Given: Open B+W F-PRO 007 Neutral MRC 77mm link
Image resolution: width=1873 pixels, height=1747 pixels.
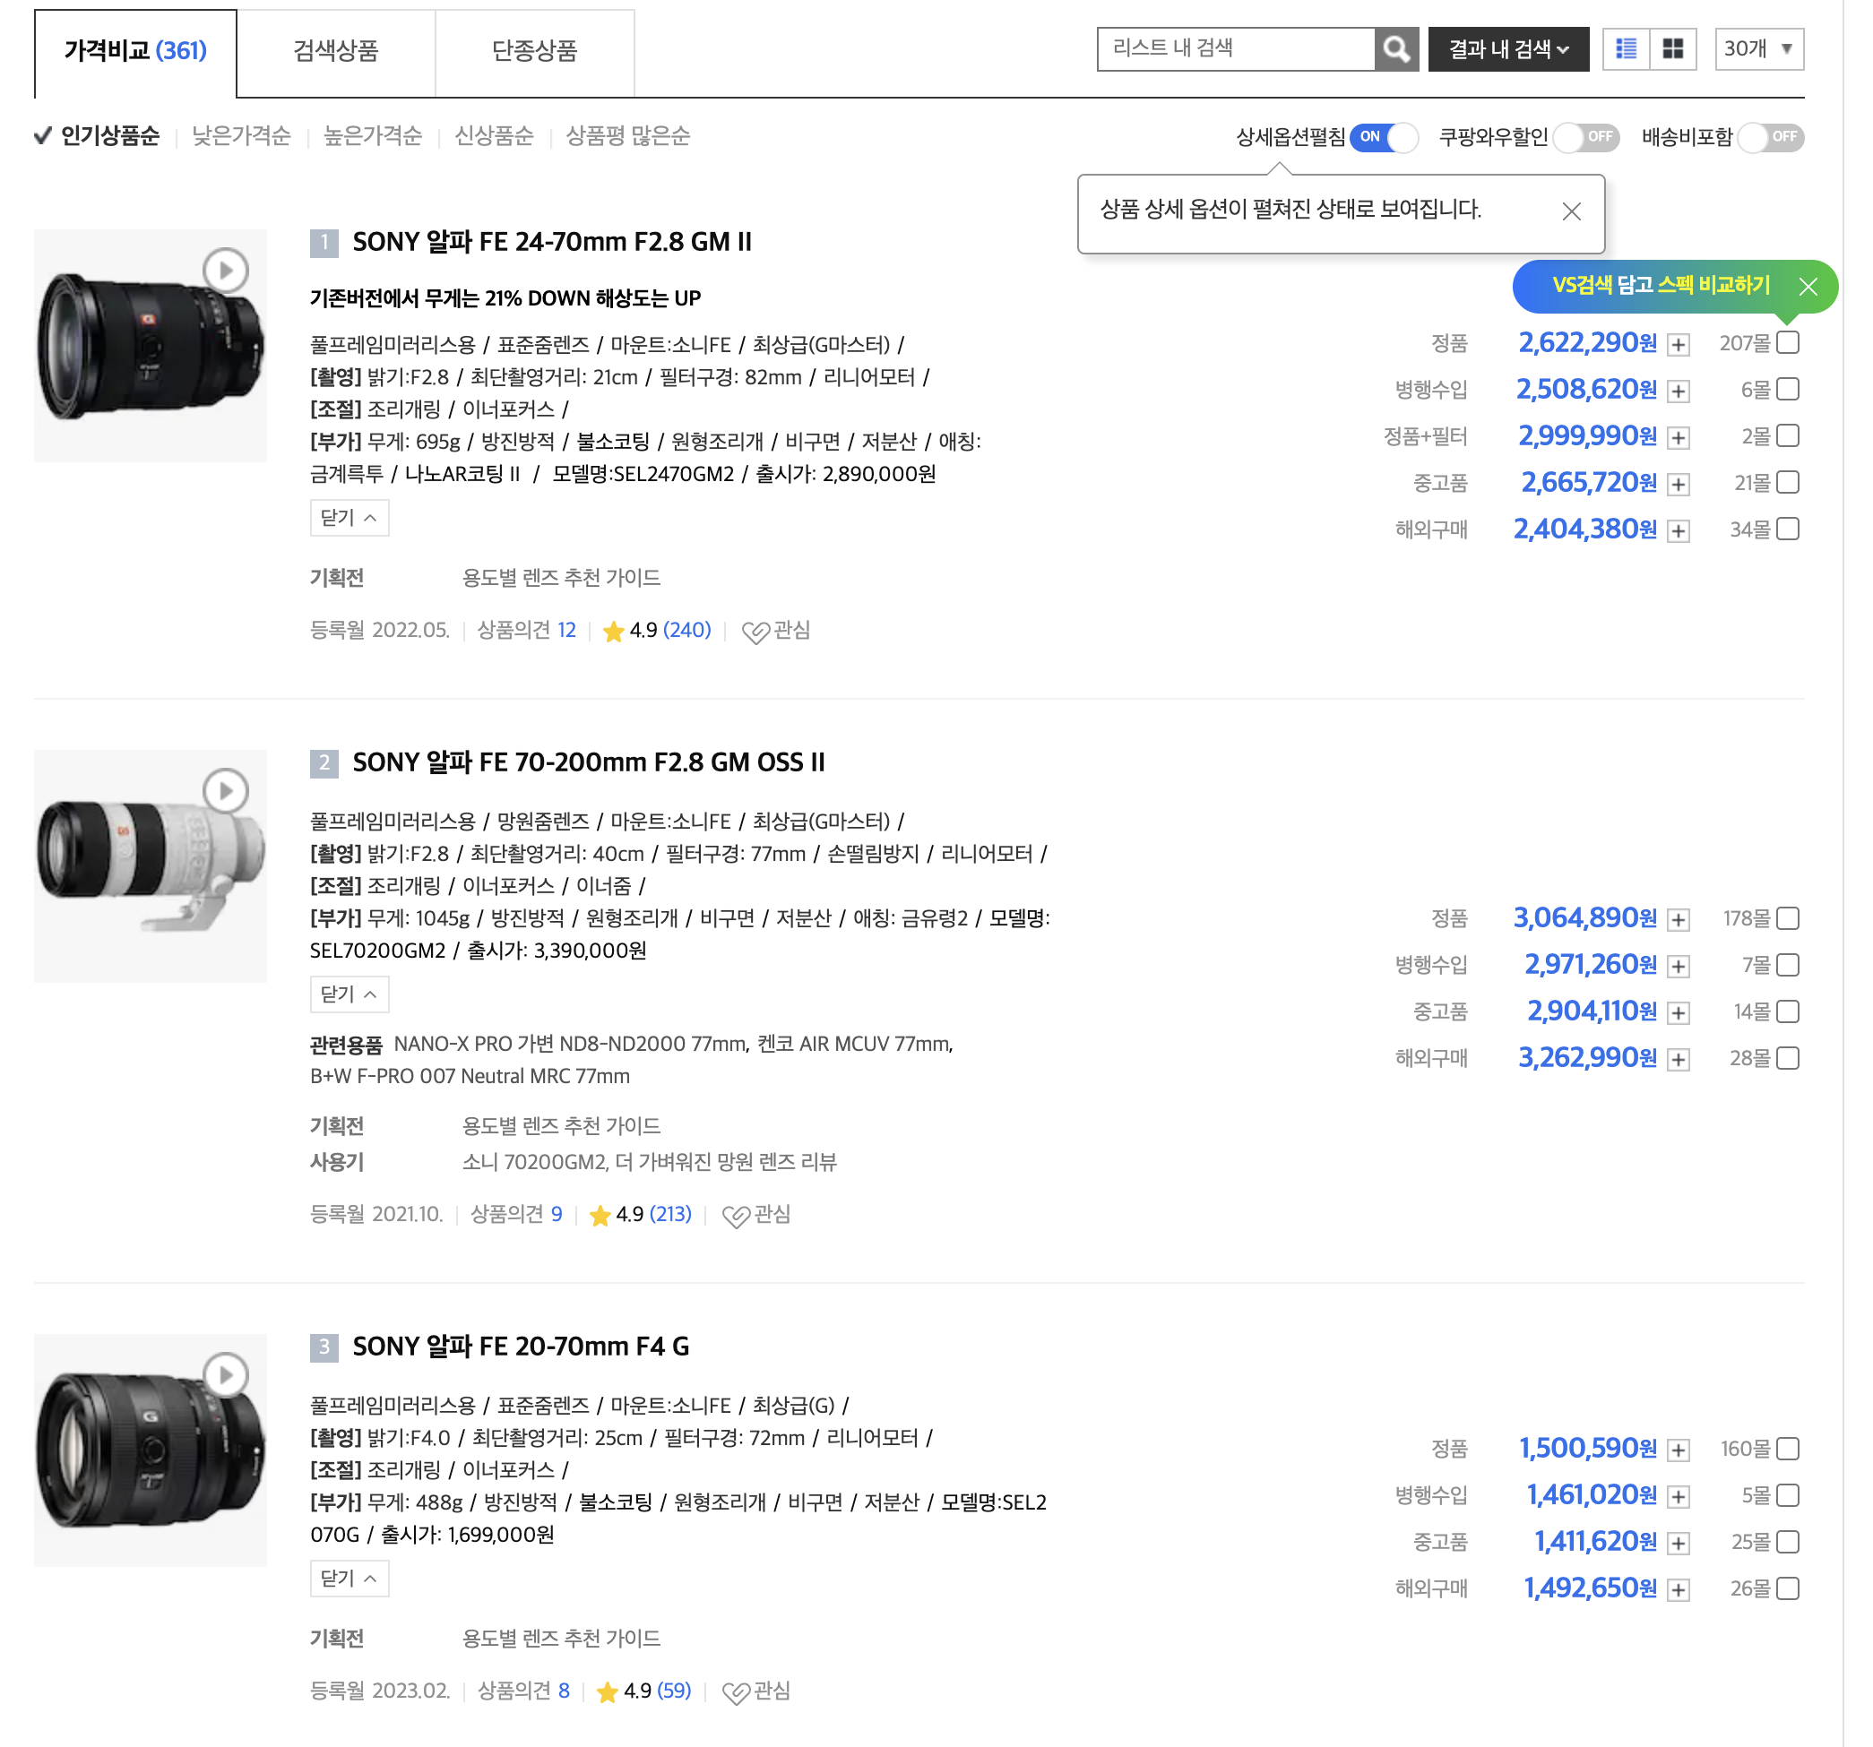Looking at the screenshot, I should click(470, 1077).
